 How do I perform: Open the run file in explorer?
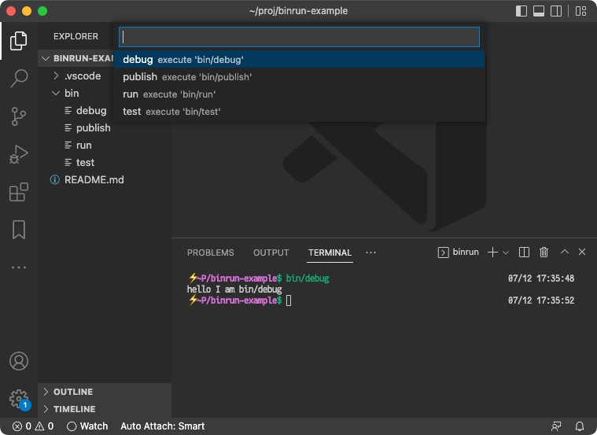[79, 145]
